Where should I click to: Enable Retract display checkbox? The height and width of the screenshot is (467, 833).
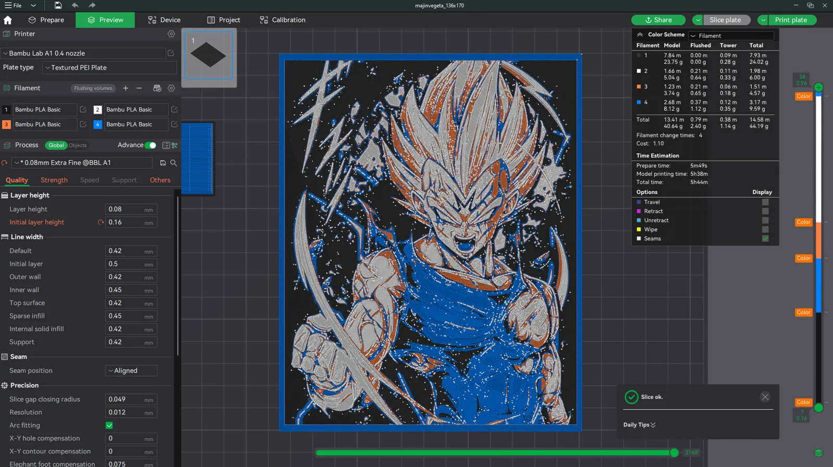(765, 211)
